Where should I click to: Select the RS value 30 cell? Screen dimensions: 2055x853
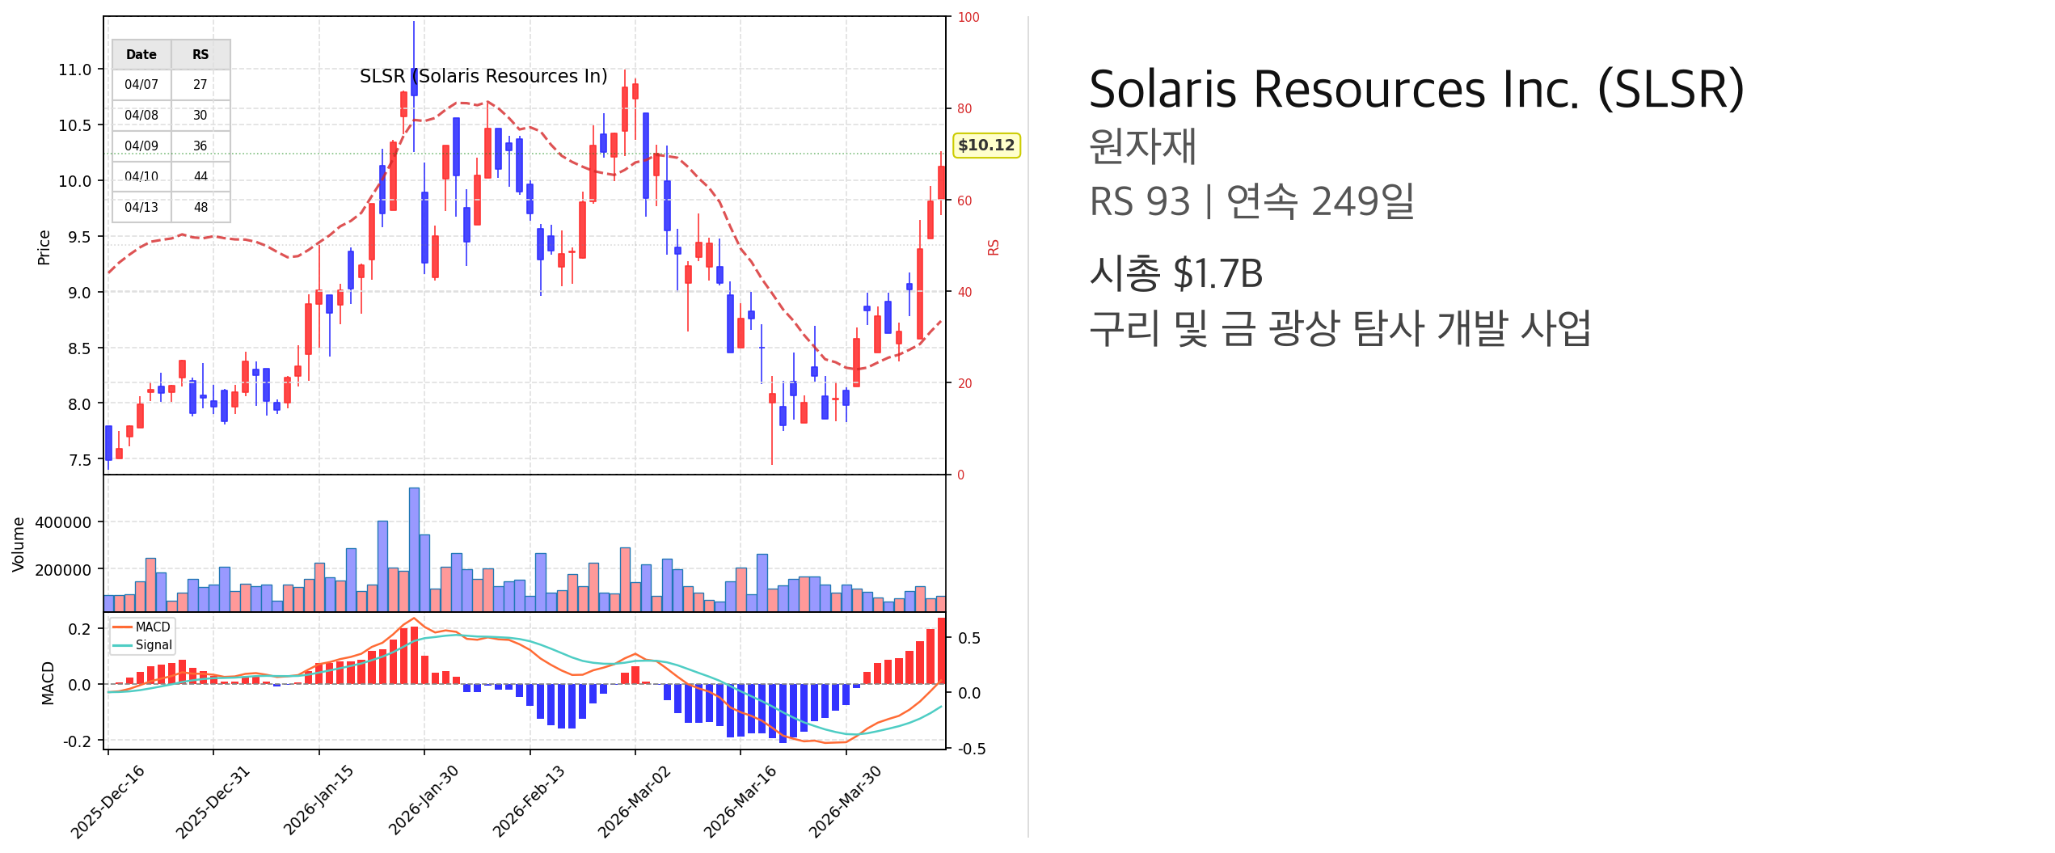coord(200,116)
